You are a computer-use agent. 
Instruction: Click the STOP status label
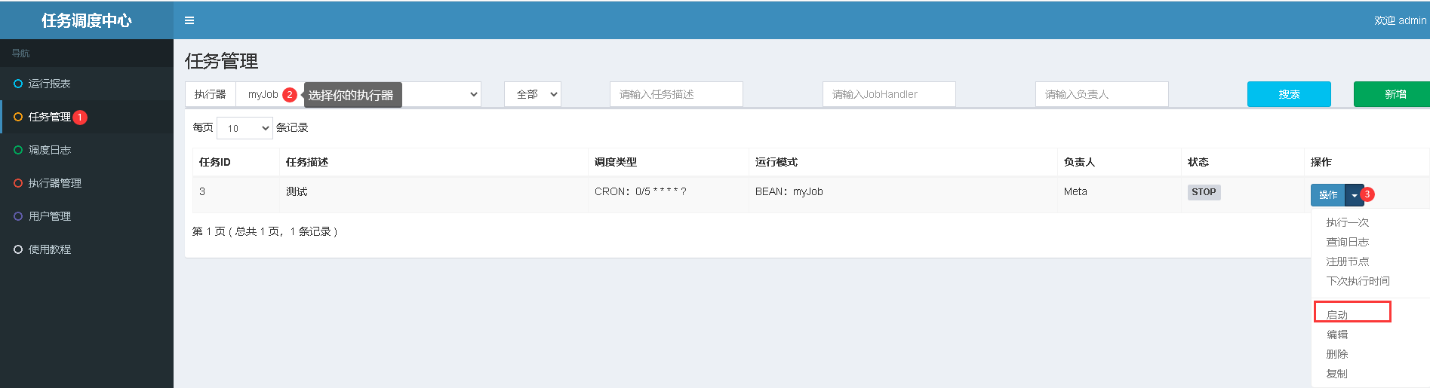tap(1204, 192)
